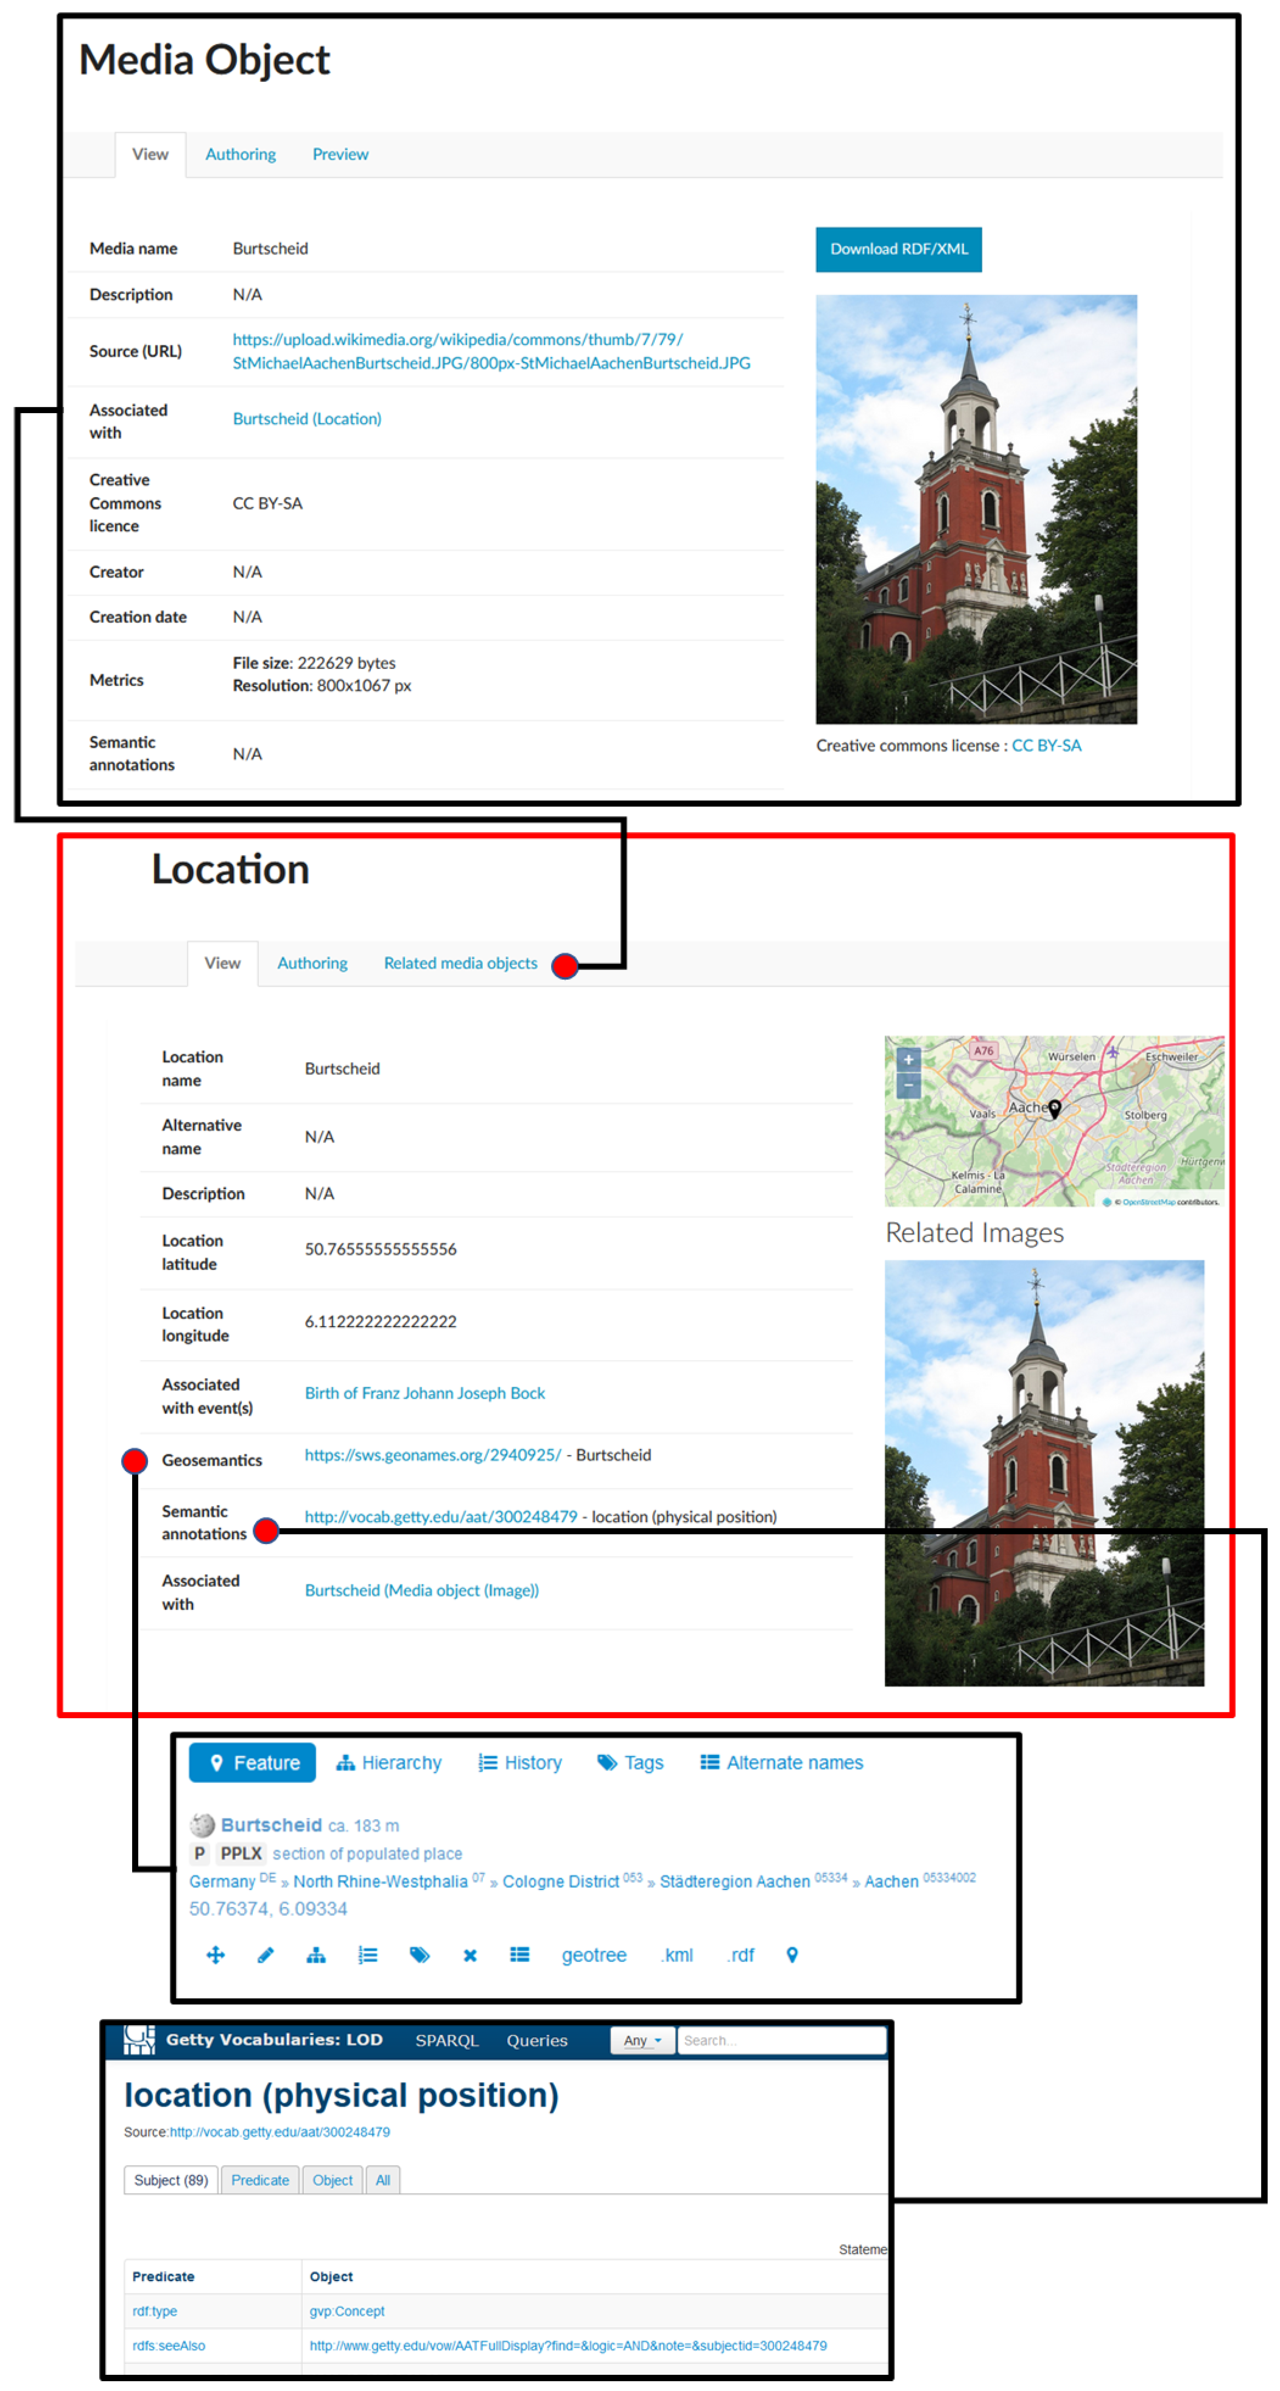This screenshot has width=1280, height=2391.
Task: Click the Städteregion Aachen breadcrumb link
Action: point(735,1882)
